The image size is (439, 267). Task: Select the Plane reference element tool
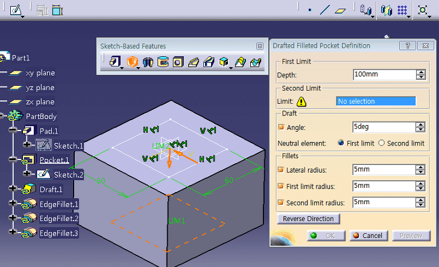(341, 11)
